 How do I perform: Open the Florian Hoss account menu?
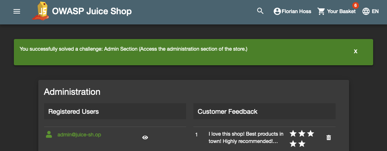[293, 11]
